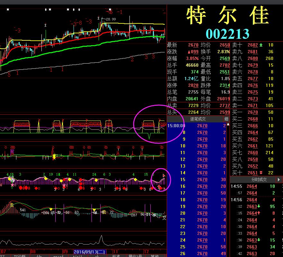The image size is (283, 257).
Task: Open the 标准 indicator tab
Action: coord(116,256)
